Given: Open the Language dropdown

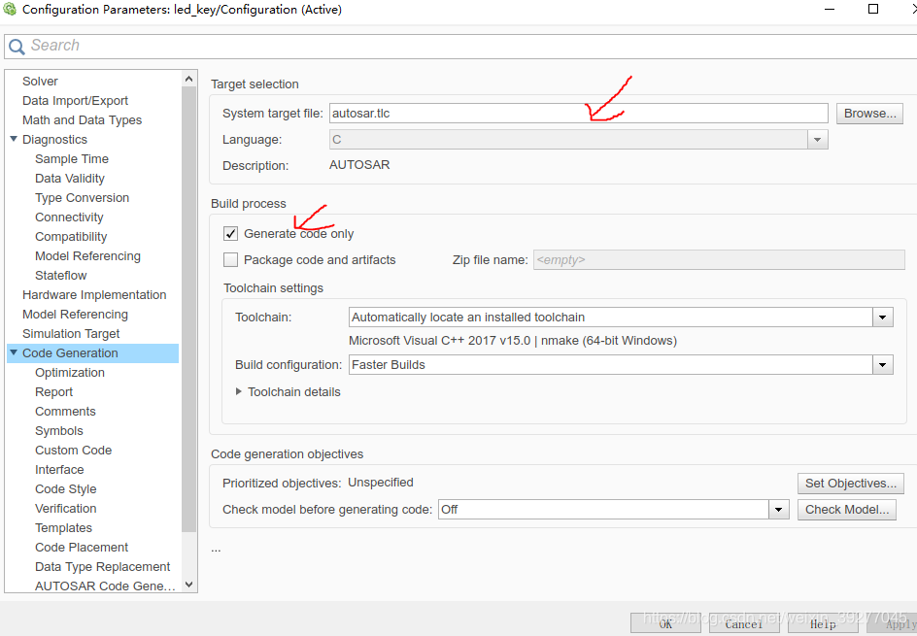Looking at the screenshot, I should 817,140.
